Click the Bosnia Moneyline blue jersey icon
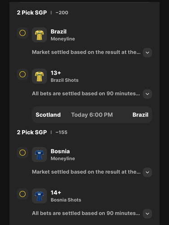The height and width of the screenshot is (225, 169). (x=40, y=154)
